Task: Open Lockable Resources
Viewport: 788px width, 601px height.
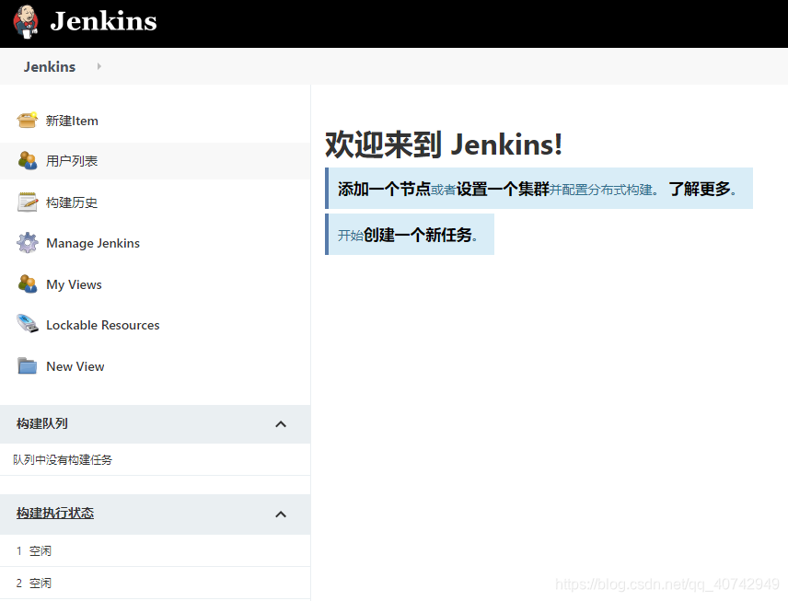Action: (102, 325)
